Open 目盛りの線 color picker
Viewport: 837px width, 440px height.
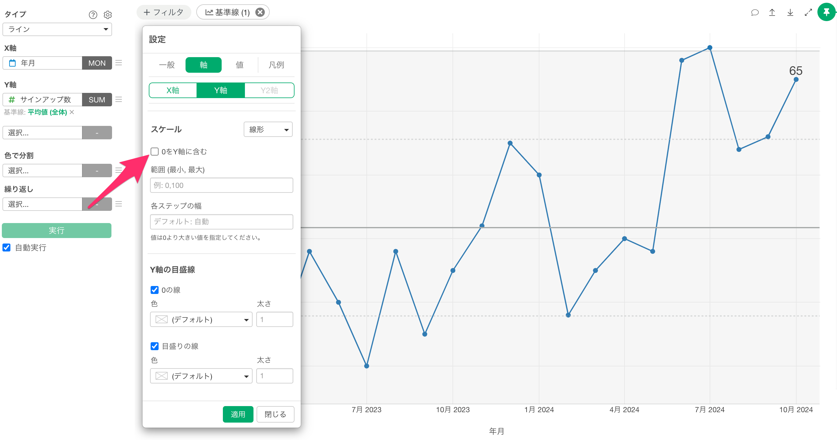pos(201,376)
